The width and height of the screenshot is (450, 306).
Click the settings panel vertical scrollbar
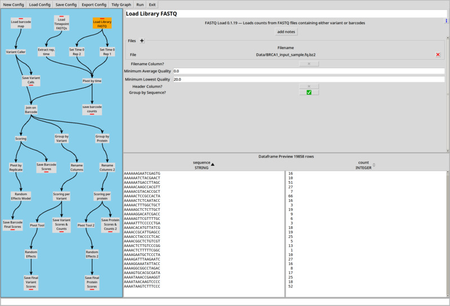click(448, 94)
